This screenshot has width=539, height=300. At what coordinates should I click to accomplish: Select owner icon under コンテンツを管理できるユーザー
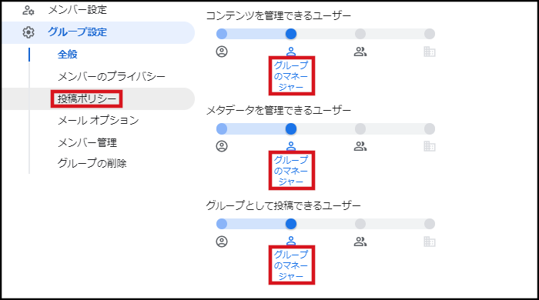[x=222, y=52]
